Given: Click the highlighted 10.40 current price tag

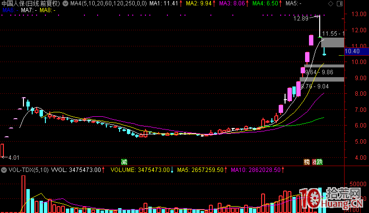Looking at the screenshot, I should click(356, 51).
